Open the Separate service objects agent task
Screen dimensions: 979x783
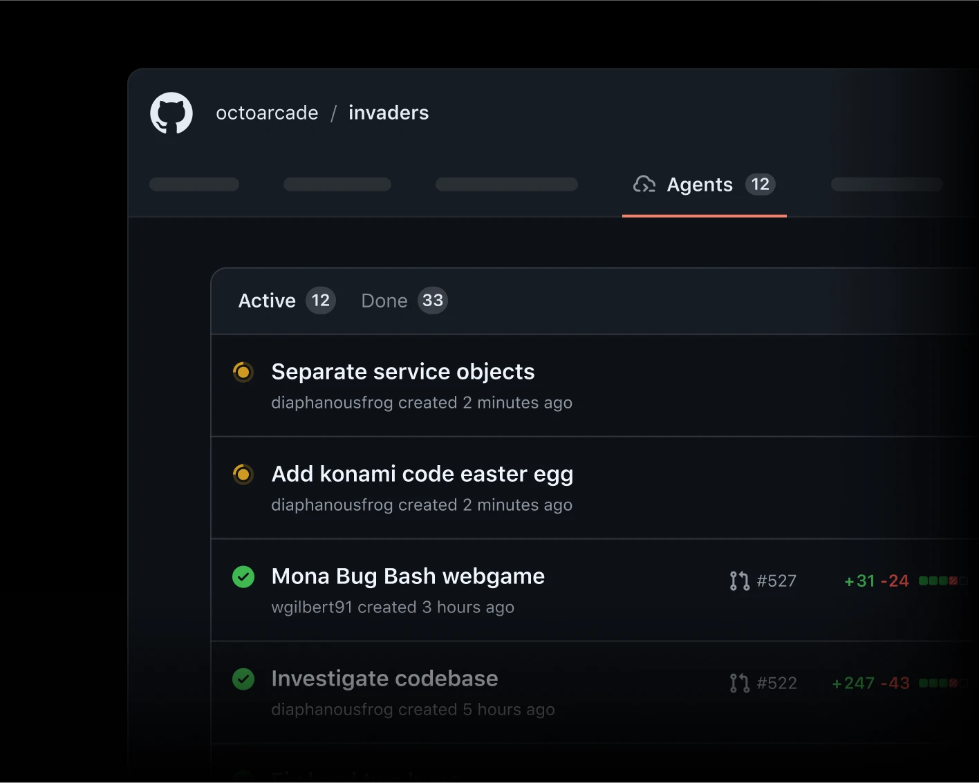[x=403, y=371]
